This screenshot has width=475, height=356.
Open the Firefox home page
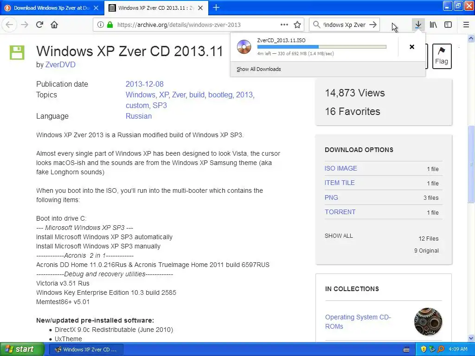pos(54,25)
